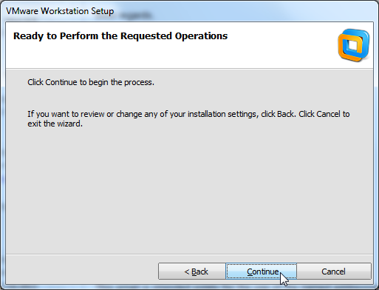Click empty footer area left of Back button

[81, 272]
